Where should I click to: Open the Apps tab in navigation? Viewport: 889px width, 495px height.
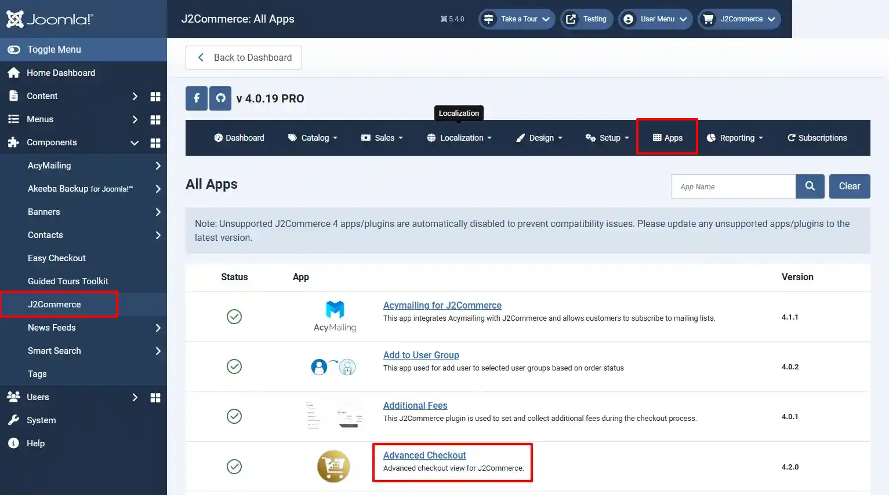(x=667, y=138)
